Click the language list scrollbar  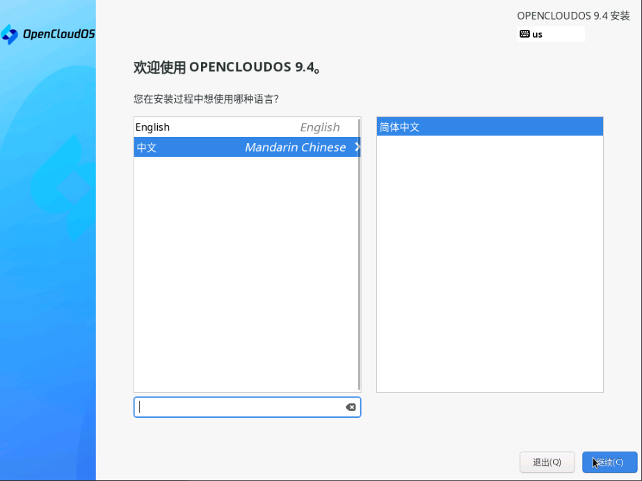point(359,254)
